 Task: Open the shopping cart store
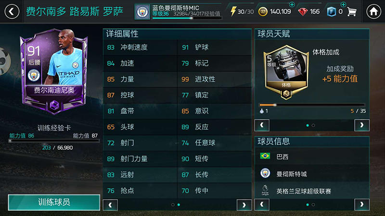click(352, 12)
